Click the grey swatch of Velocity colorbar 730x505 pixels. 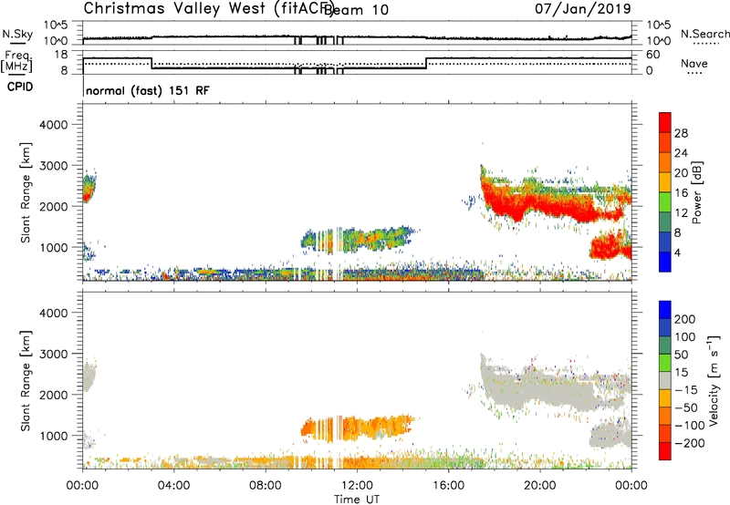click(x=665, y=380)
